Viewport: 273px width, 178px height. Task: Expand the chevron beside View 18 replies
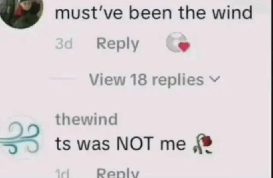click(215, 80)
